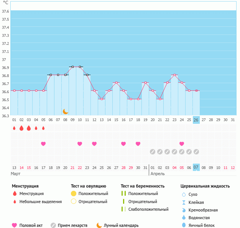The height and width of the screenshot is (228, 240).
Task: Click the large menstruation drop on day 03
Action: [x=29, y=128]
